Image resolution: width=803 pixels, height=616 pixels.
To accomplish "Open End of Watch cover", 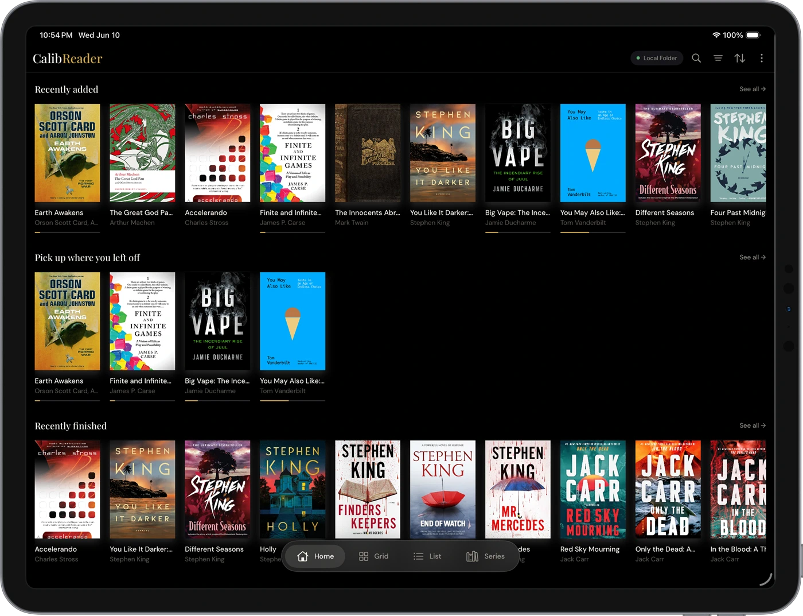I will coord(443,489).
